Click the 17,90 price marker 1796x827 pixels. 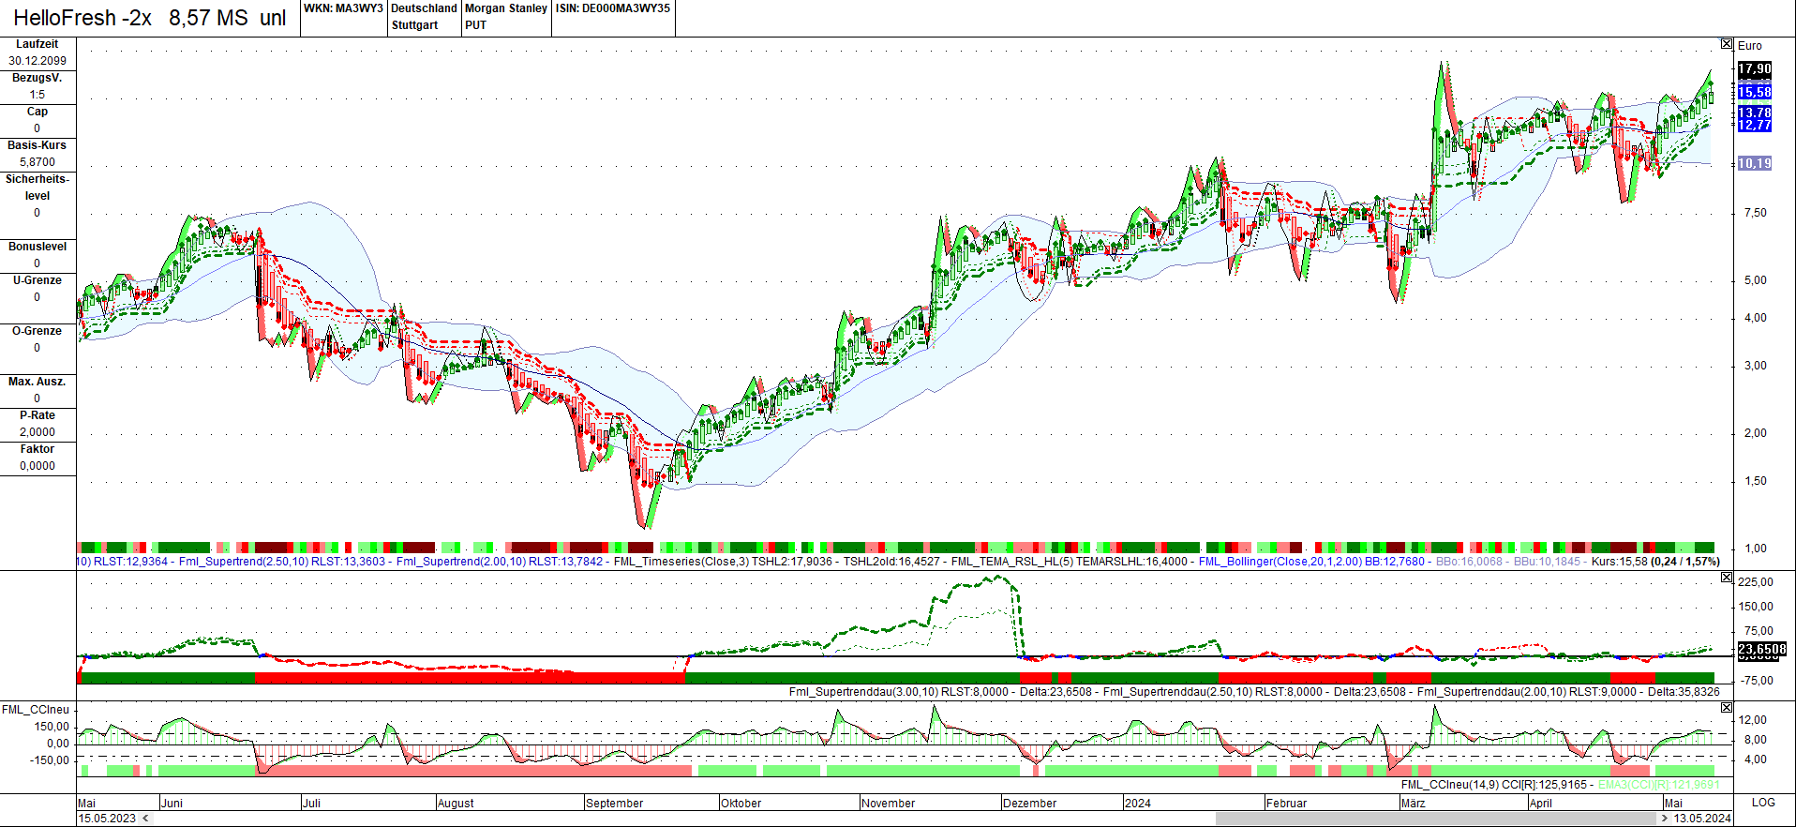(1755, 68)
